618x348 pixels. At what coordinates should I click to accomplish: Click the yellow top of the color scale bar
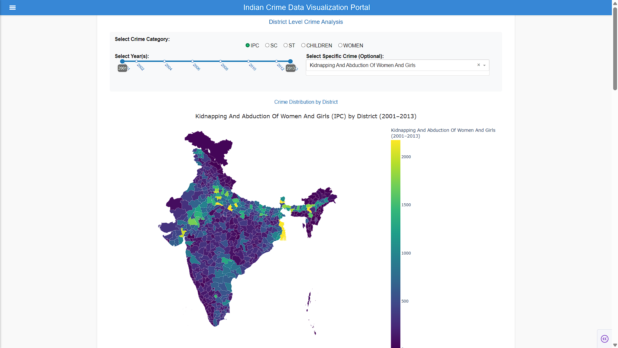pyautogui.click(x=396, y=144)
